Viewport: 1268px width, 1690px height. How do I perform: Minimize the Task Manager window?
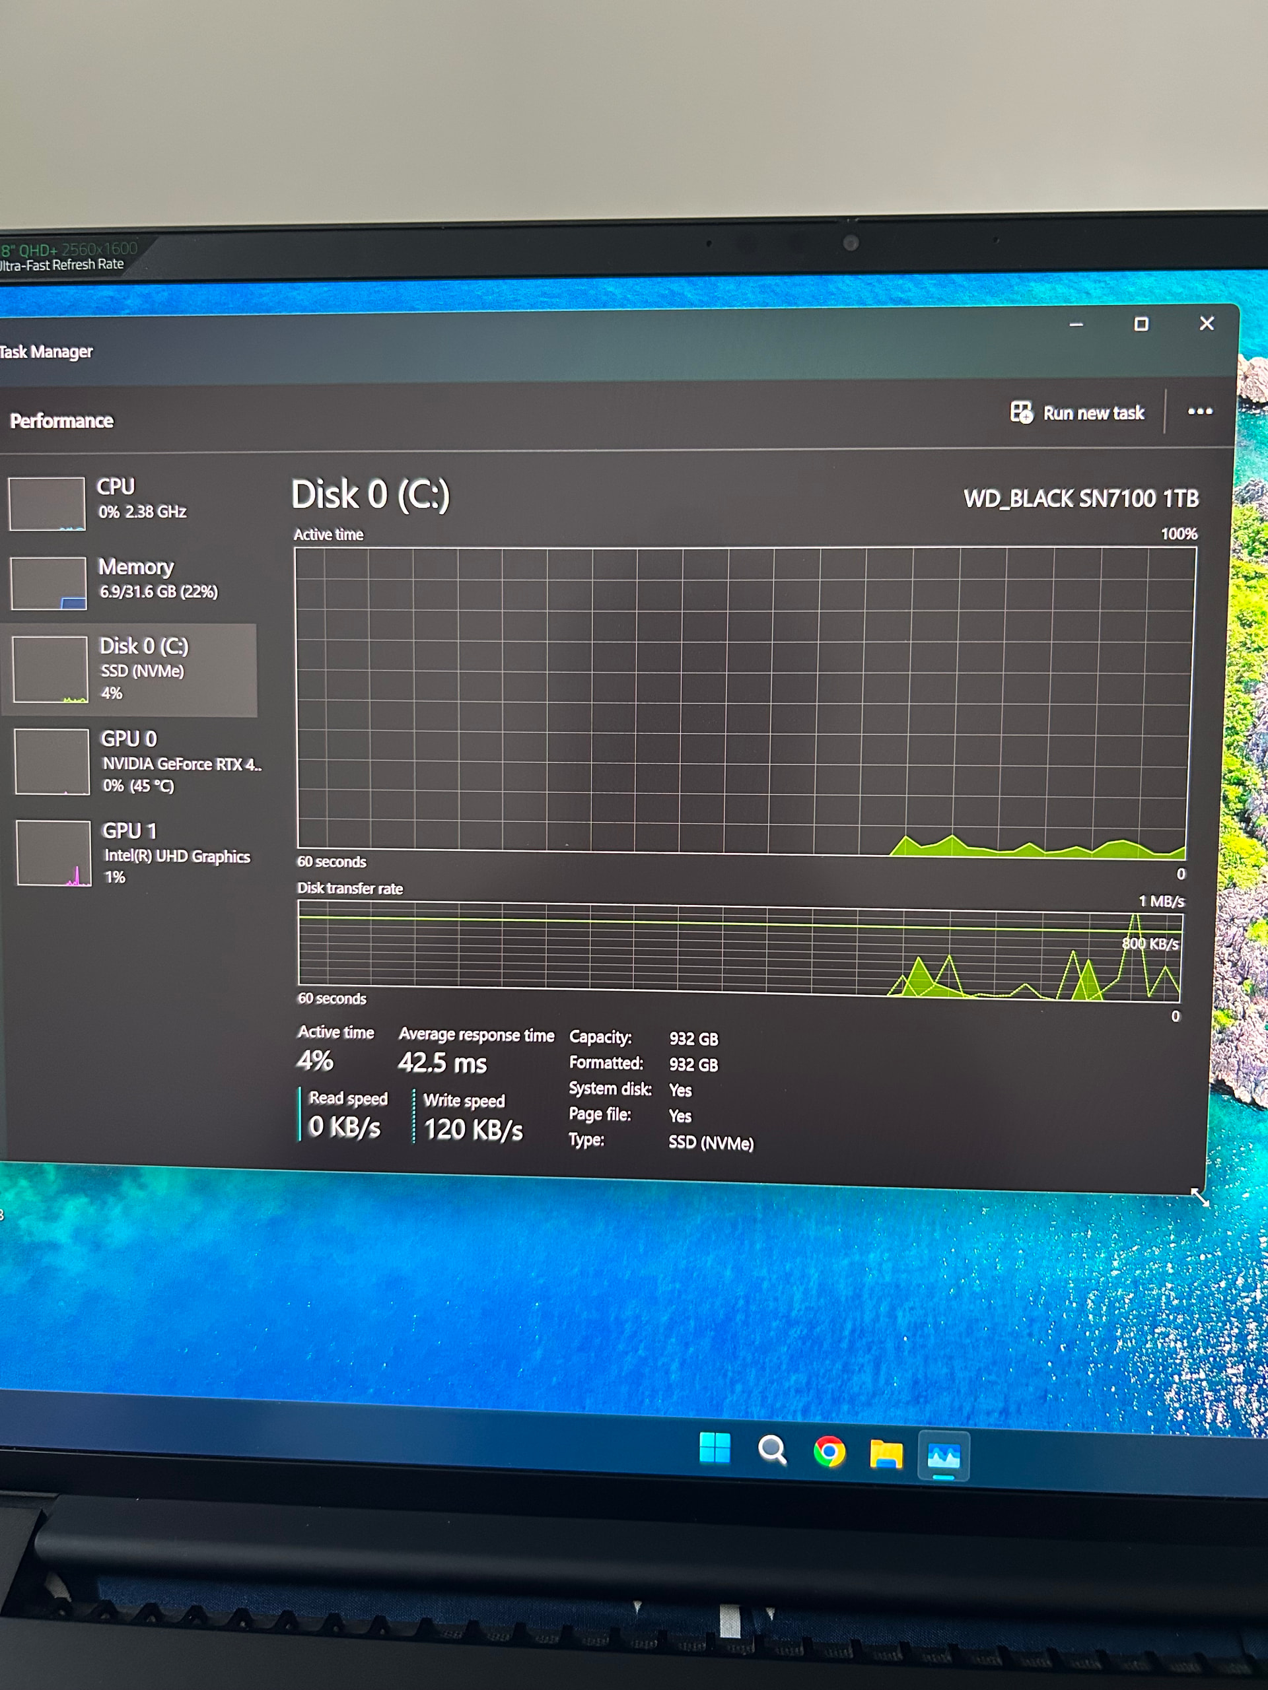[x=1076, y=325]
